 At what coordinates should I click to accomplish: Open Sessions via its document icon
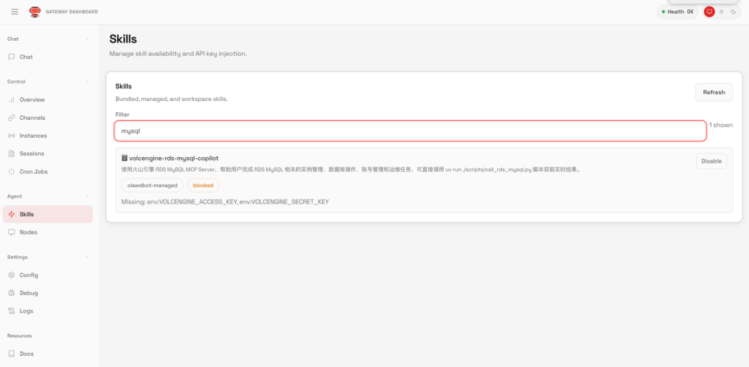12,154
